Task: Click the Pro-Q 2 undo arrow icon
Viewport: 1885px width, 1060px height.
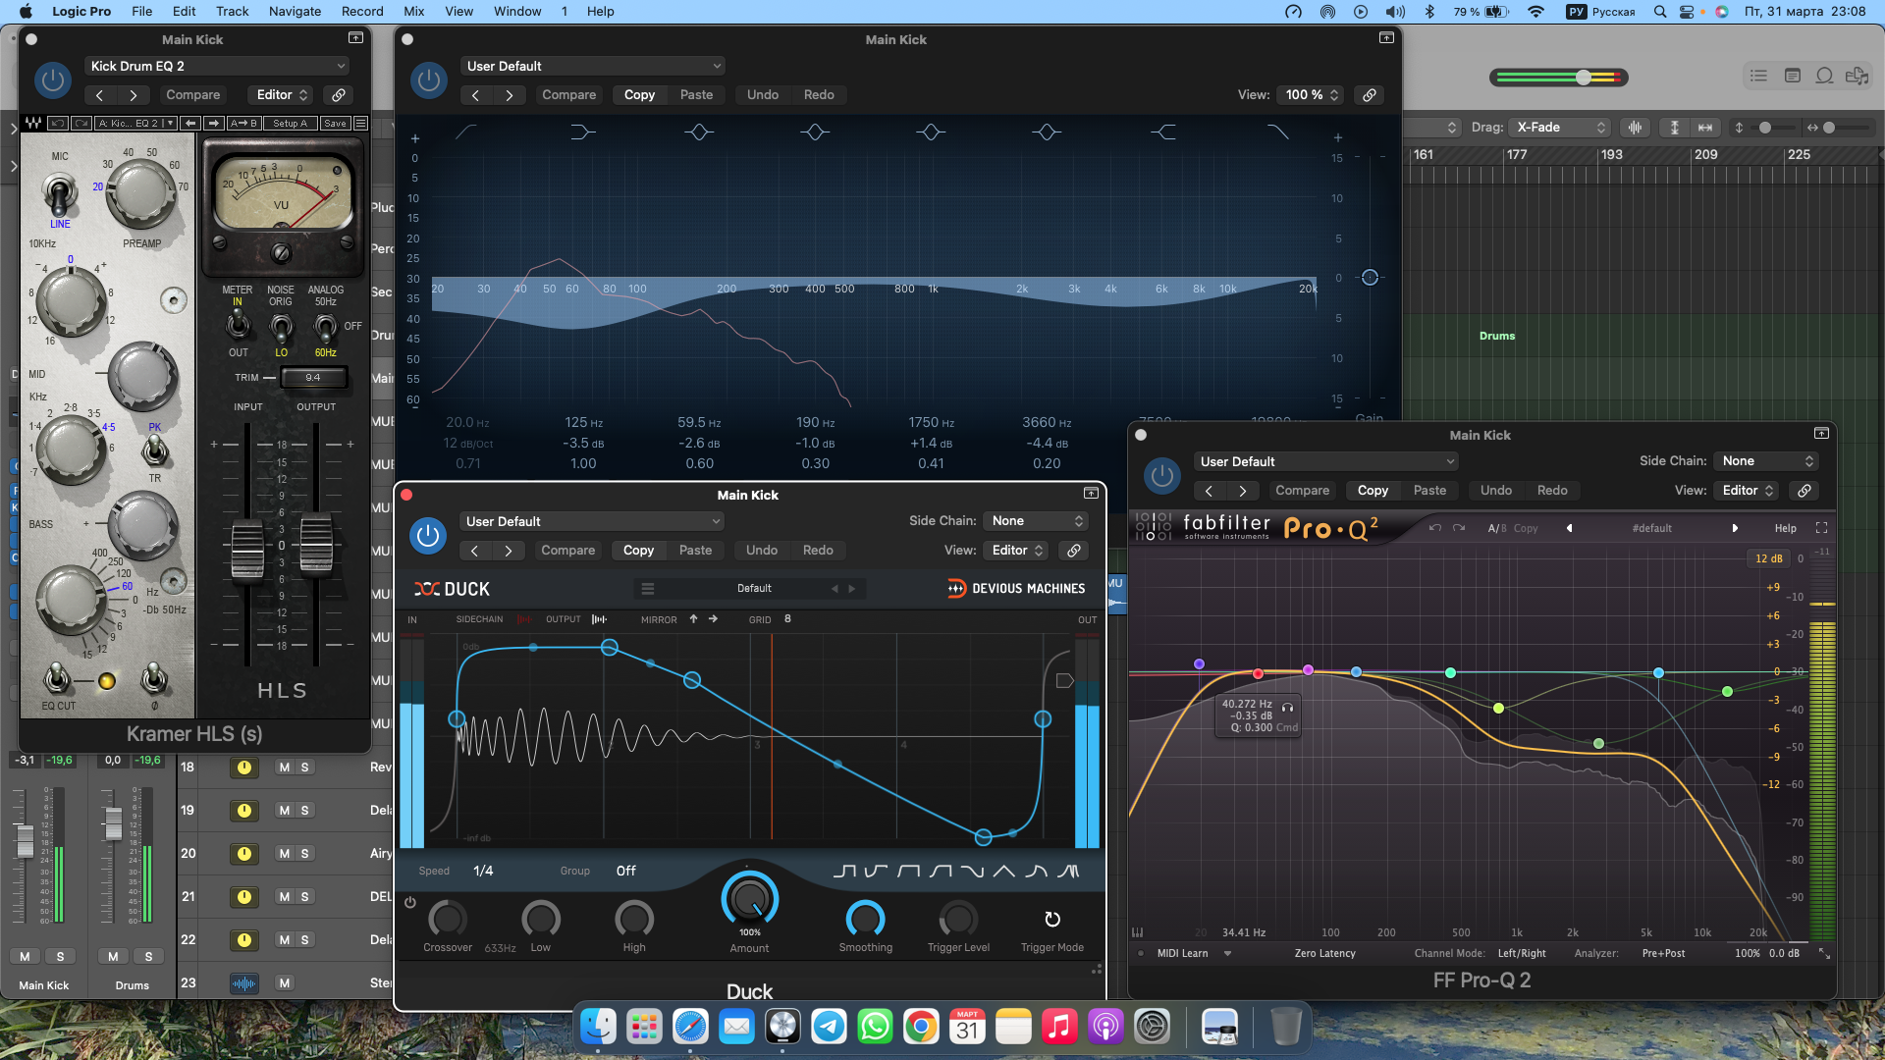Action: (1434, 528)
